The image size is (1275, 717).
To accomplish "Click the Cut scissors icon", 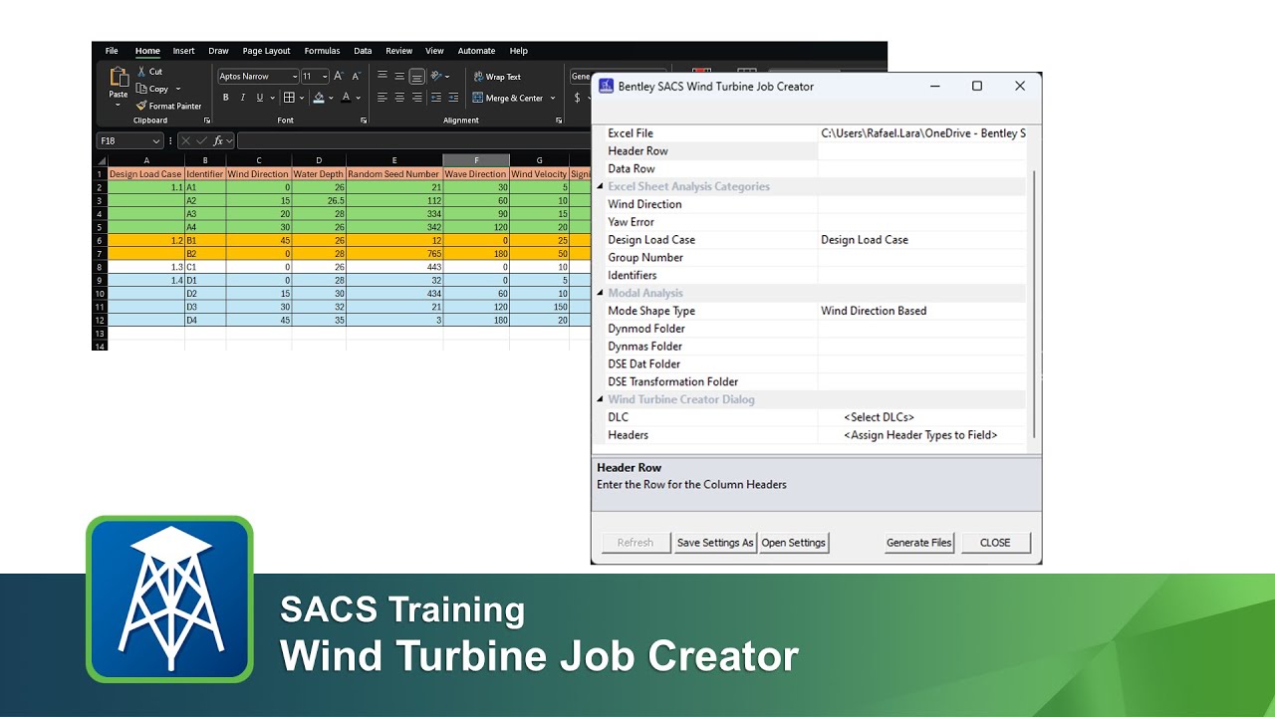I will tap(142, 72).
